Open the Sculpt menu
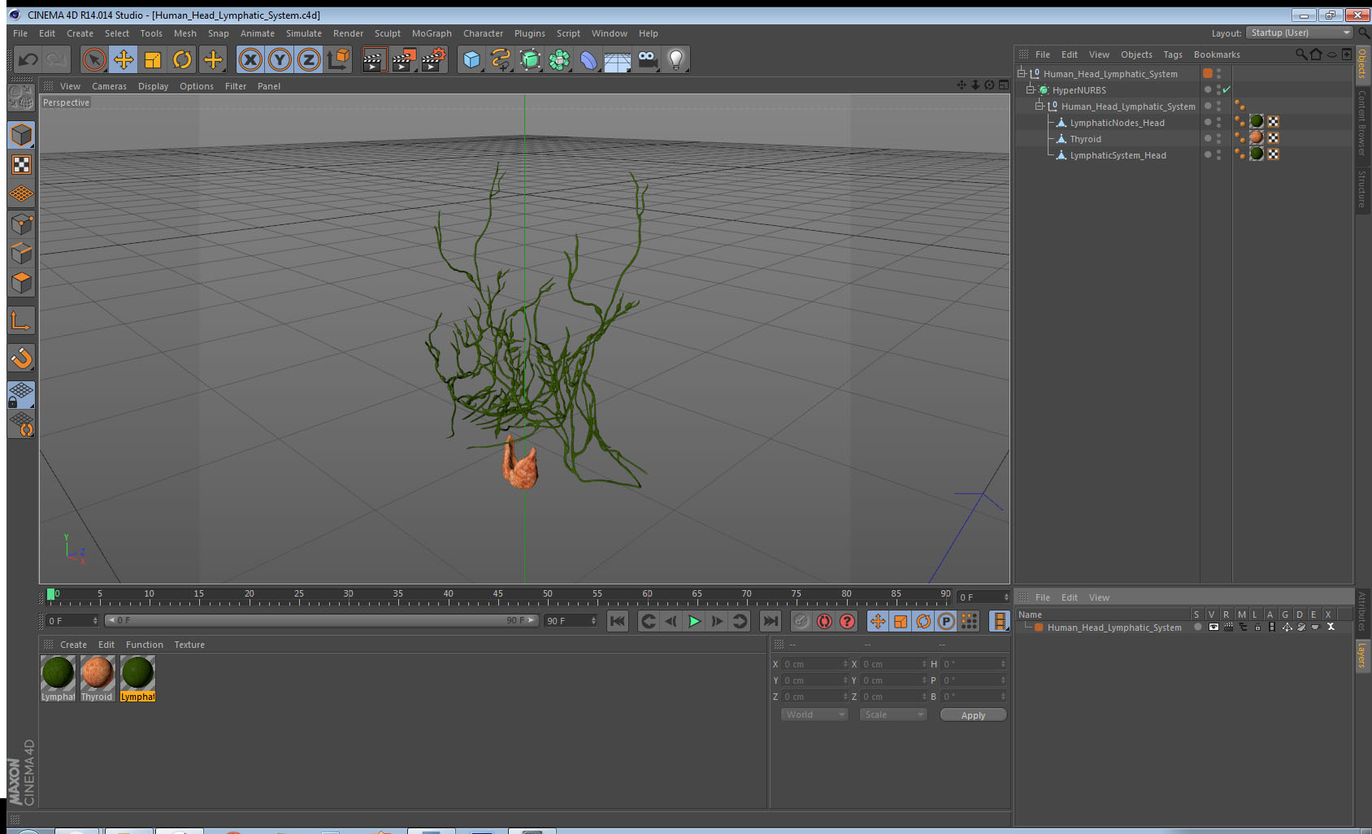This screenshot has width=1372, height=834. coord(388,33)
